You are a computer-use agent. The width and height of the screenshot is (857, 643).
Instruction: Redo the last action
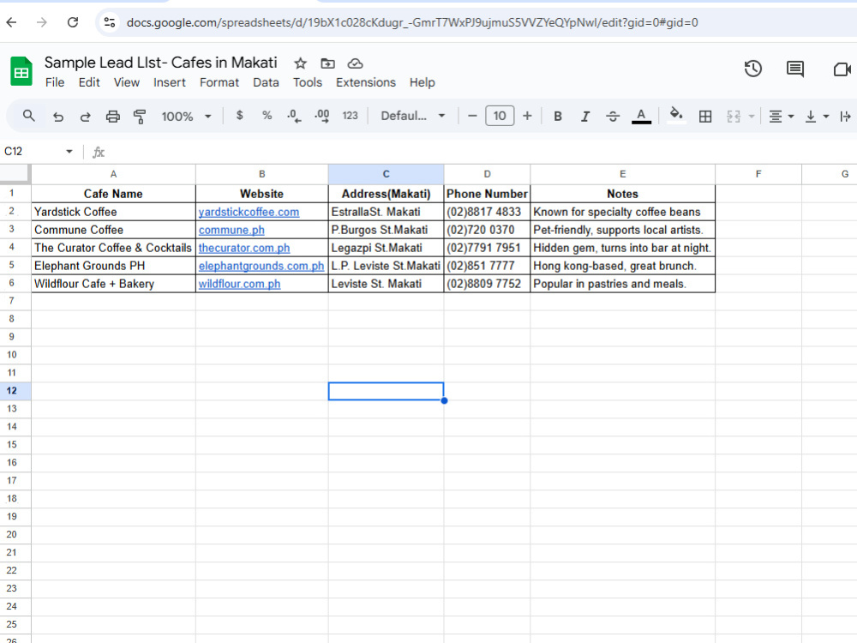(x=85, y=117)
